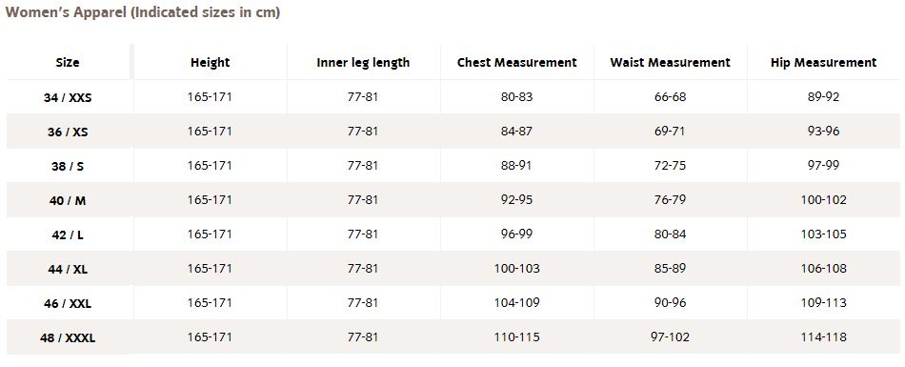The height and width of the screenshot is (367, 905).
Task: Click hip value 109-113 for XXL
Action: [x=824, y=302]
